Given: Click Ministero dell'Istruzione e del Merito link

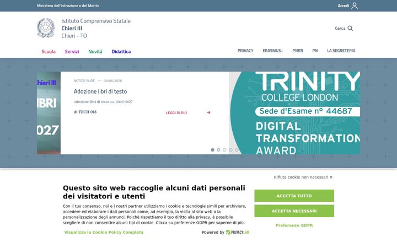Looking at the screenshot, I should pyautogui.click(x=68, y=6).
